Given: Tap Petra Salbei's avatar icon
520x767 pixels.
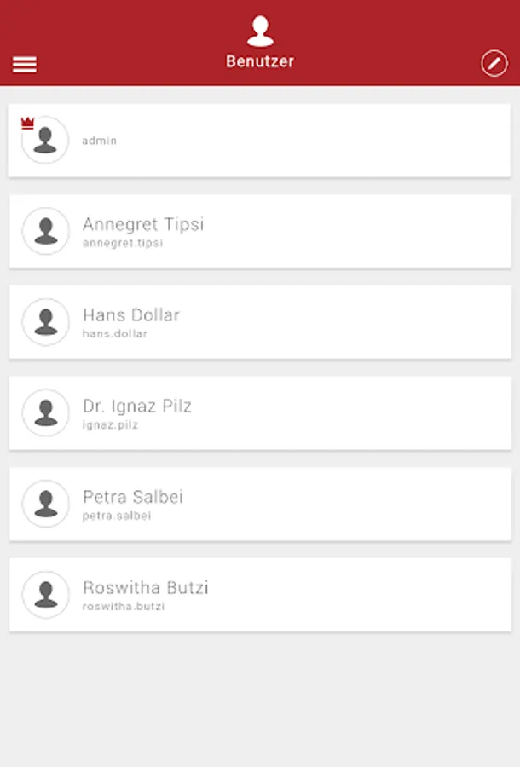Looking at the screenshot, I should pos(45,504).
